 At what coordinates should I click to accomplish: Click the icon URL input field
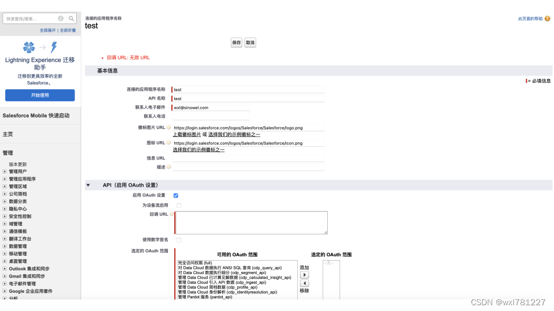click(x=248, y=143)
